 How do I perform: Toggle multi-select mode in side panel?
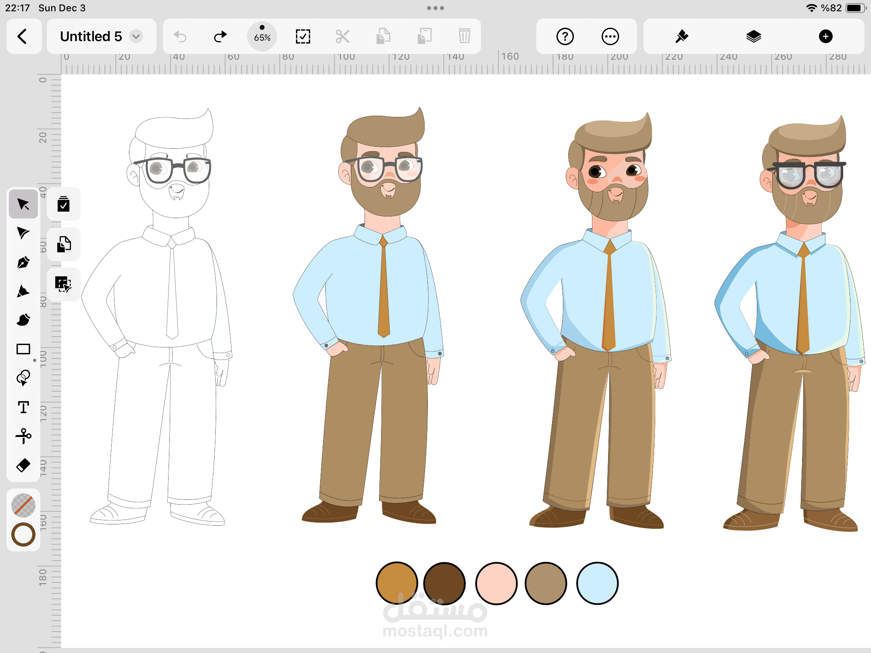coord(64,204)
